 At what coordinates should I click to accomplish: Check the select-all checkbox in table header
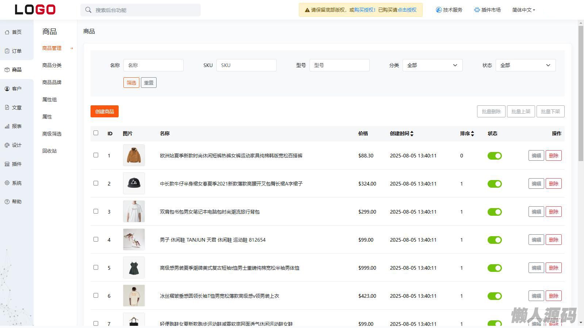(96, 133)
